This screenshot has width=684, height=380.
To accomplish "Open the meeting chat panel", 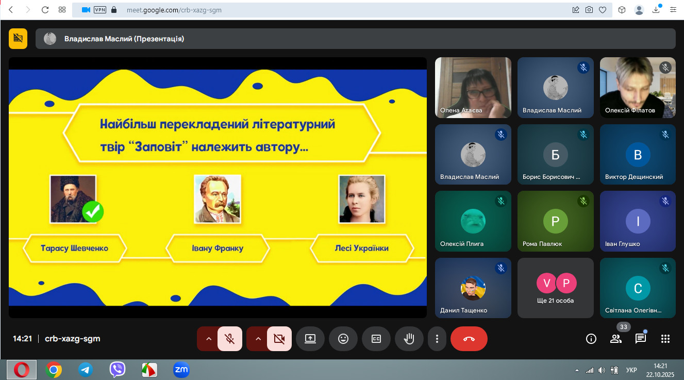I will (x=641, y=339).
